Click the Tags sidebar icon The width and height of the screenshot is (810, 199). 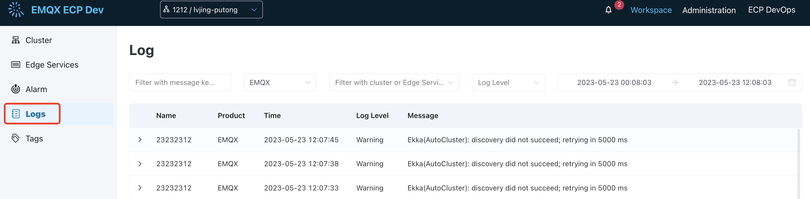pyautogui.click(x=15, y=138)
